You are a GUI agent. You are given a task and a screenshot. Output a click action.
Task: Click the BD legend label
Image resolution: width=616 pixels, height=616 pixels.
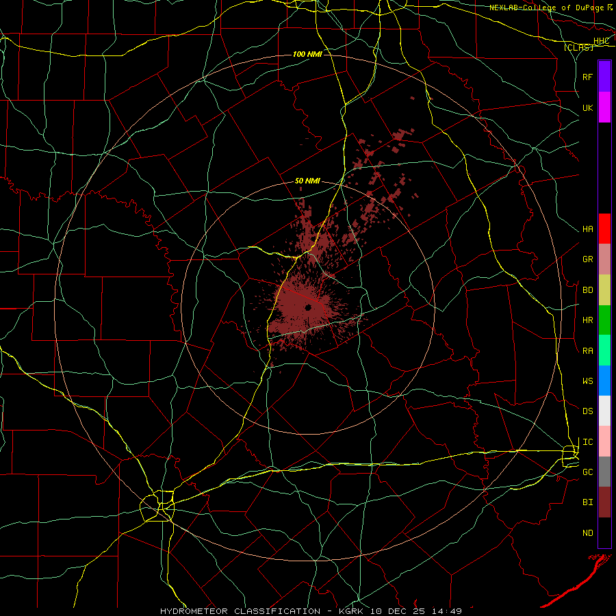(x=587, y=290)
